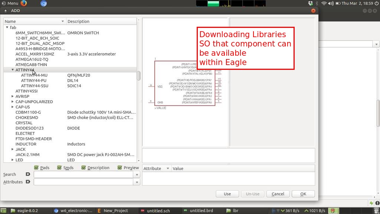Confirm with the OK button
The image size is (380, 214).
[303, 194]
